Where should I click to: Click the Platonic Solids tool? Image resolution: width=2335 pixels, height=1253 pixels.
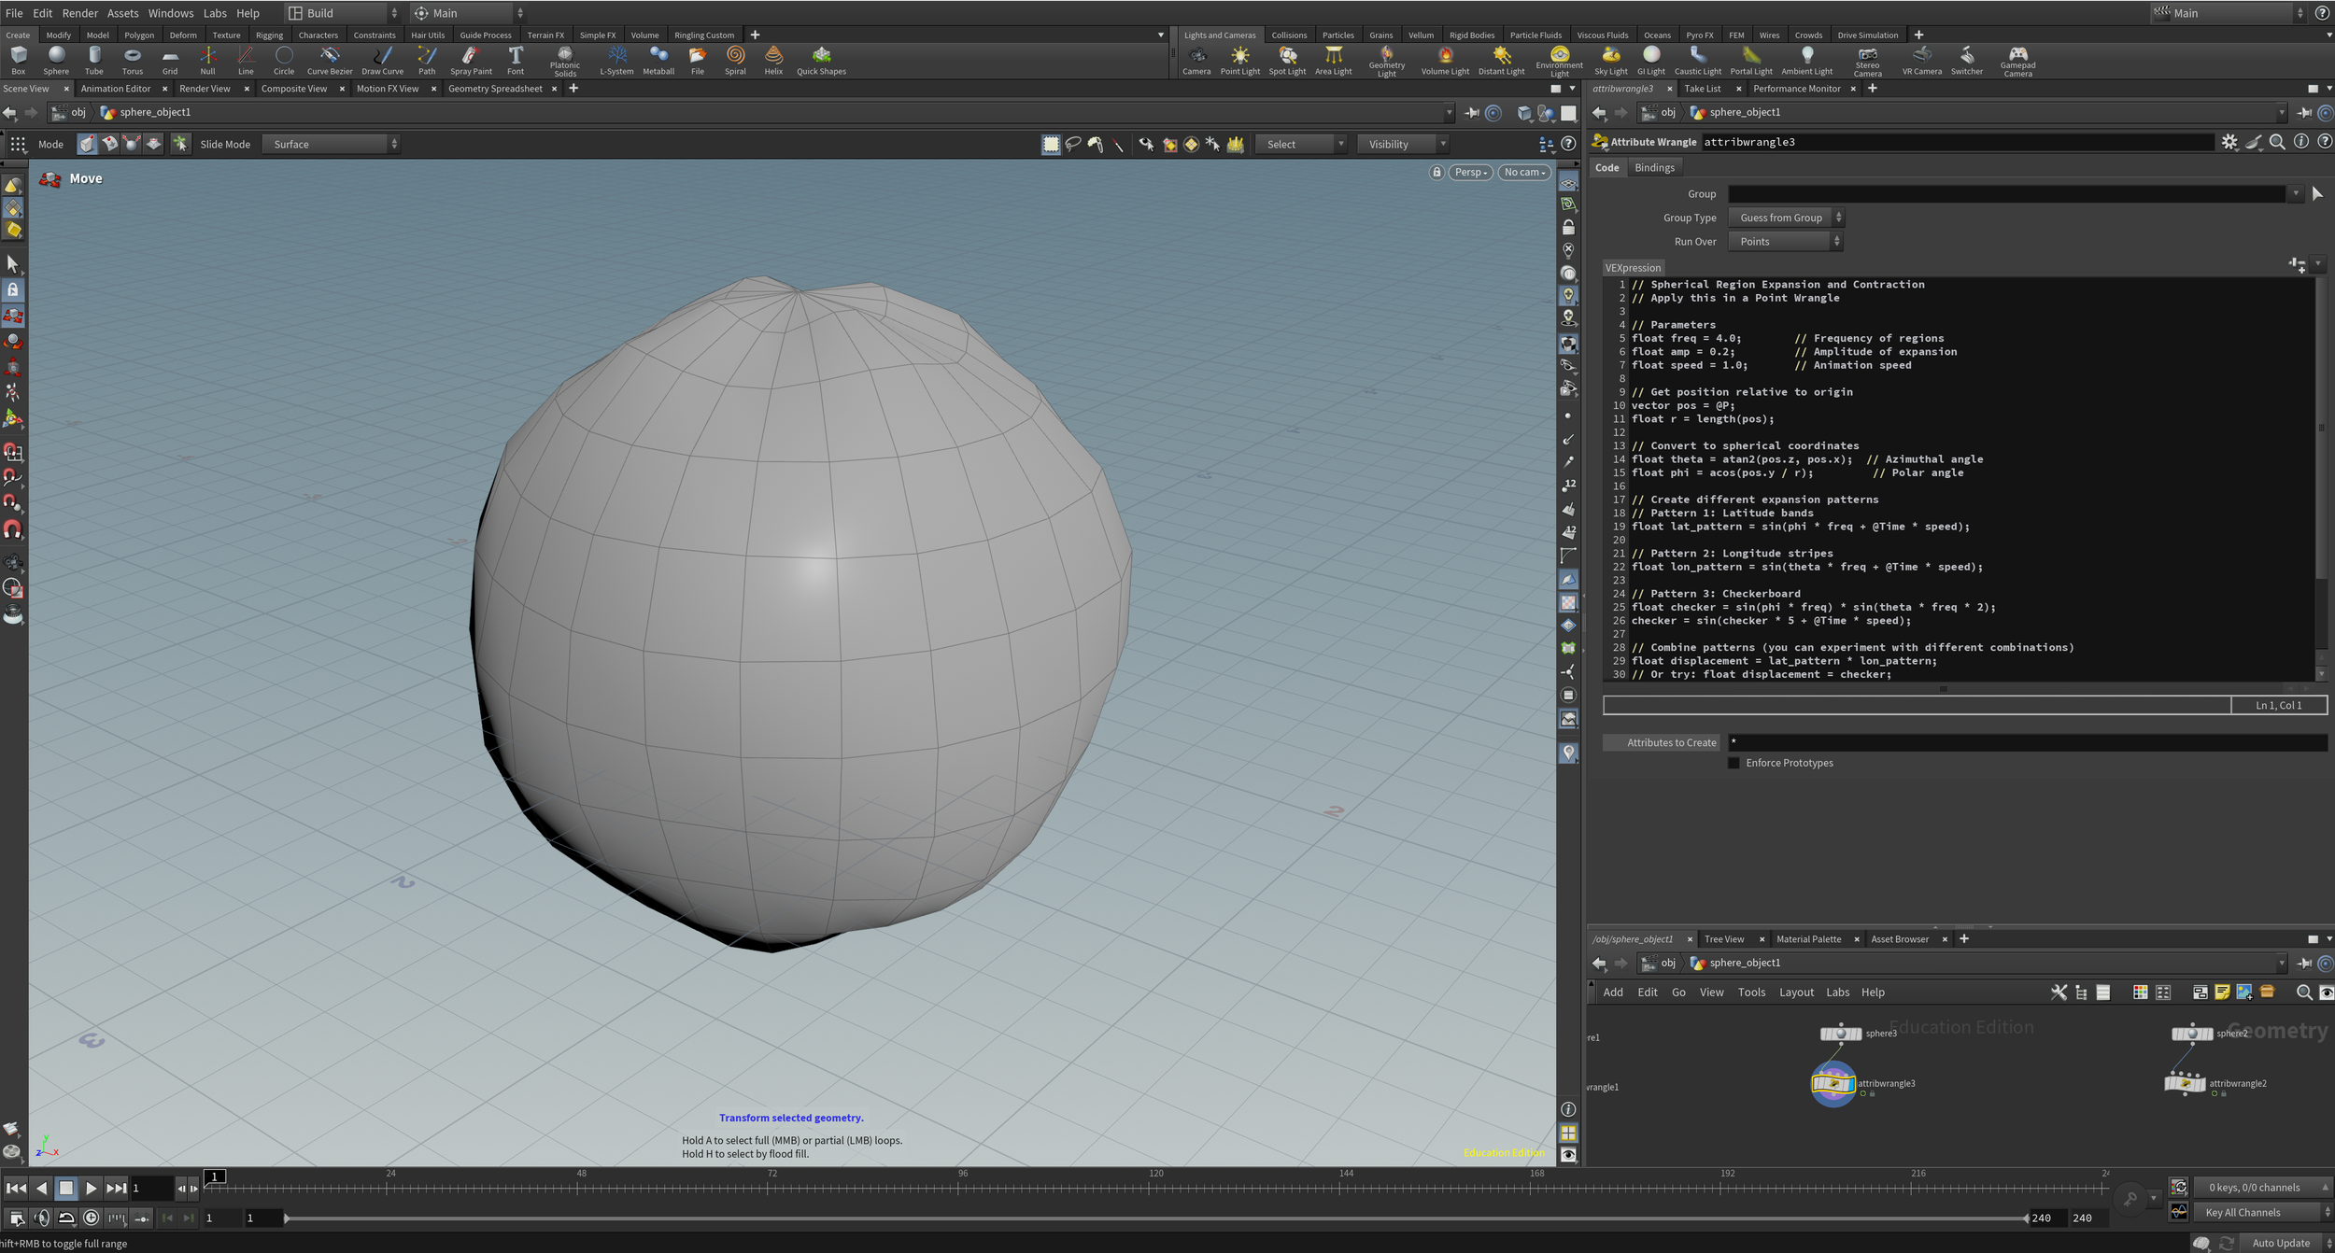[x=564, y=60]
